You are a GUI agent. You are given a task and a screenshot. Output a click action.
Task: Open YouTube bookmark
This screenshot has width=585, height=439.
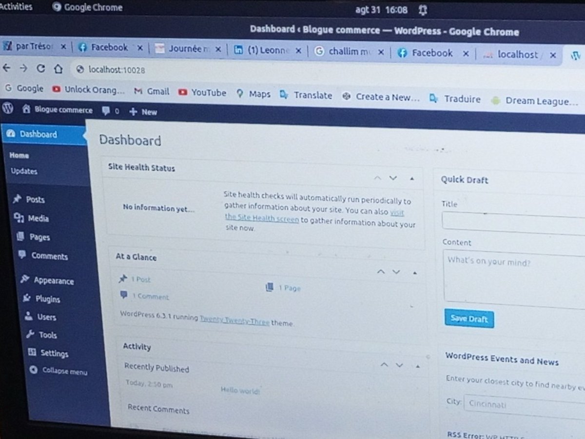pos(202,92)
